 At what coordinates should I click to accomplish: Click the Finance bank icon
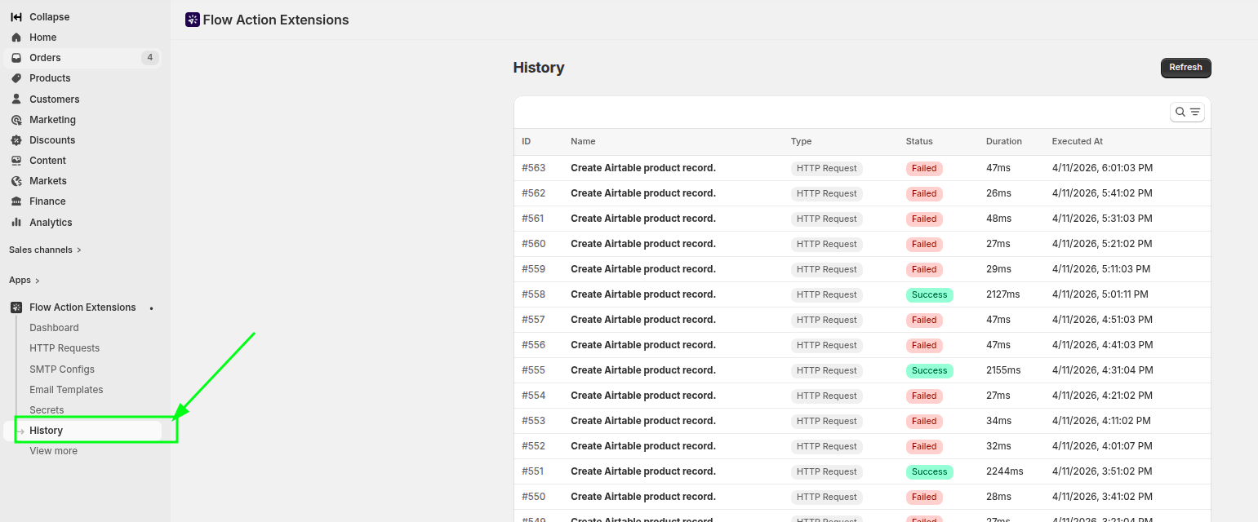16,201
